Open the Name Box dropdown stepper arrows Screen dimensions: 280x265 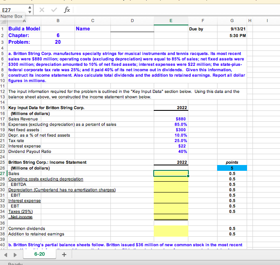point(30,10)
